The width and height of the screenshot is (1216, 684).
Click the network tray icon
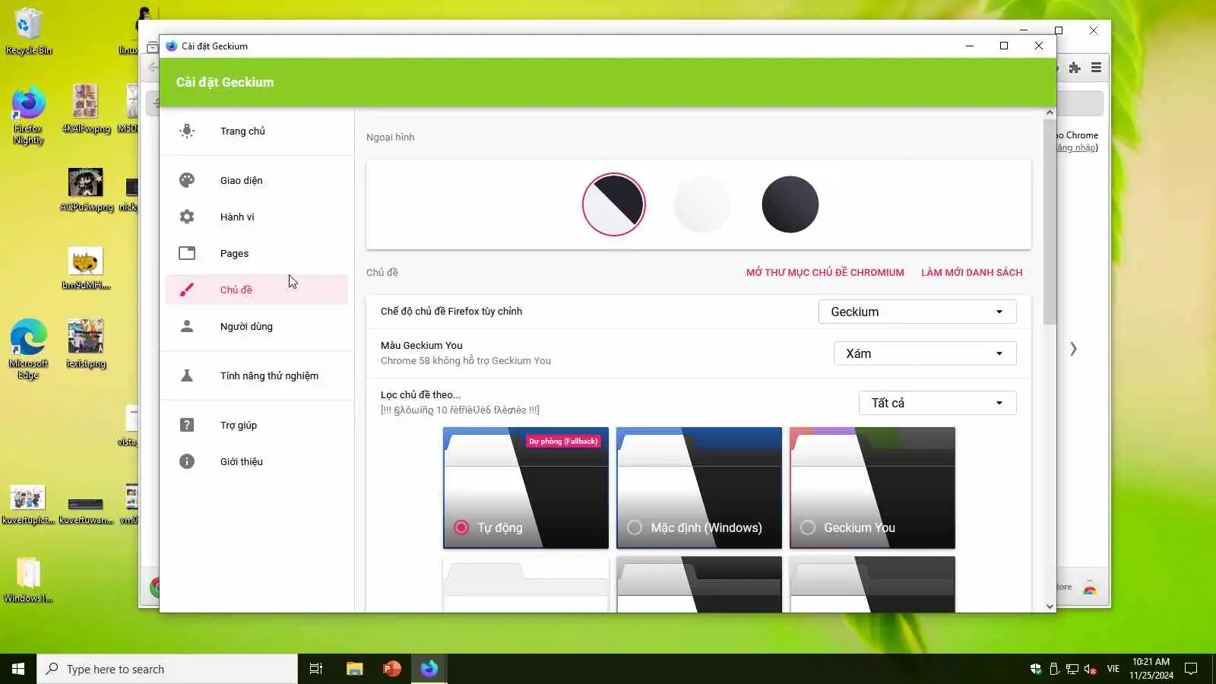(1072, 669)
